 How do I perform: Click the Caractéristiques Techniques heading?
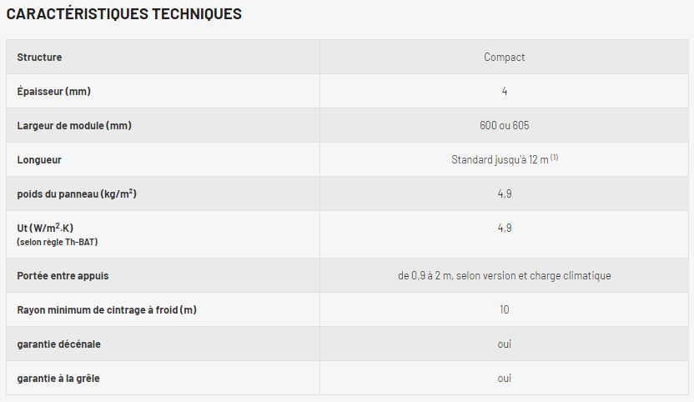124,14
